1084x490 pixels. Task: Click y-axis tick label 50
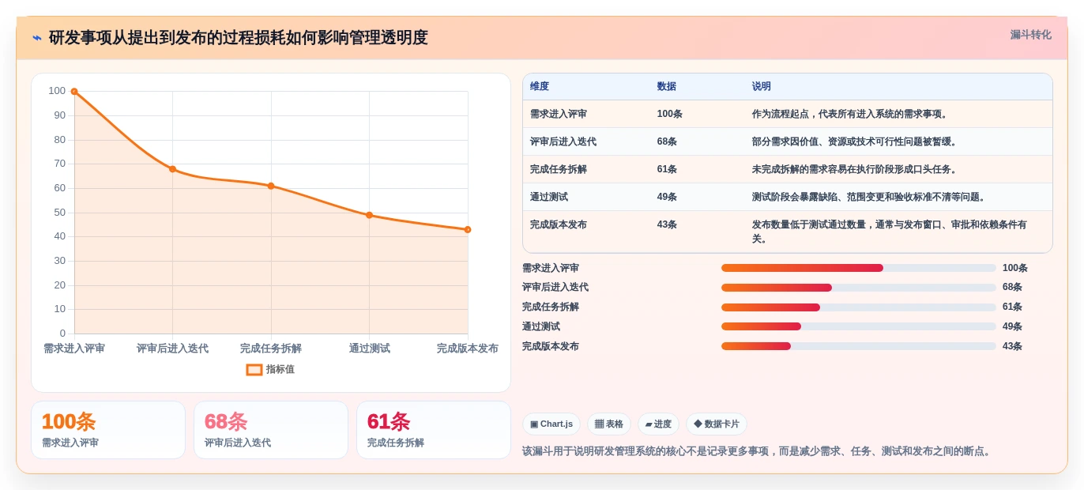click(60, 213)
